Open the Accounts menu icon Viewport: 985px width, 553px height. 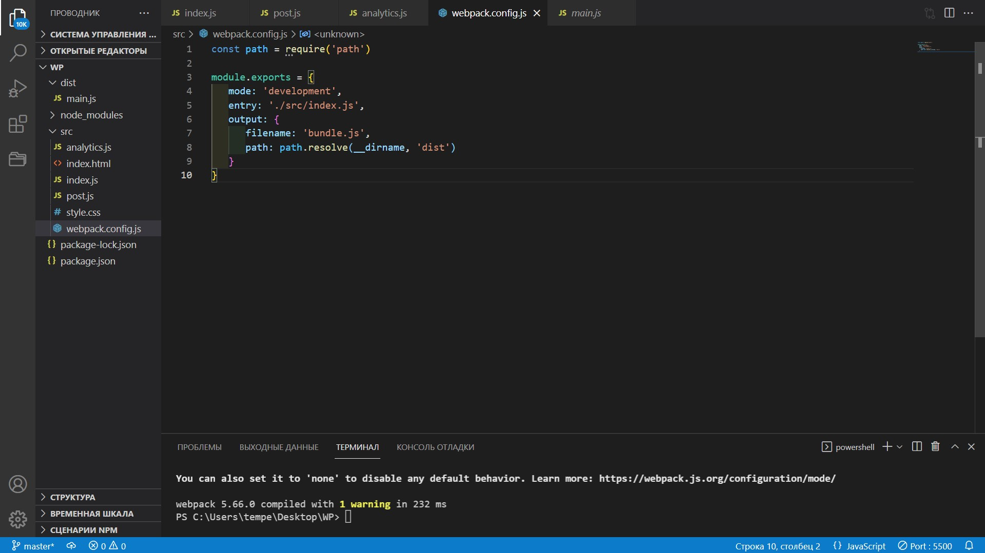(18, 484)
